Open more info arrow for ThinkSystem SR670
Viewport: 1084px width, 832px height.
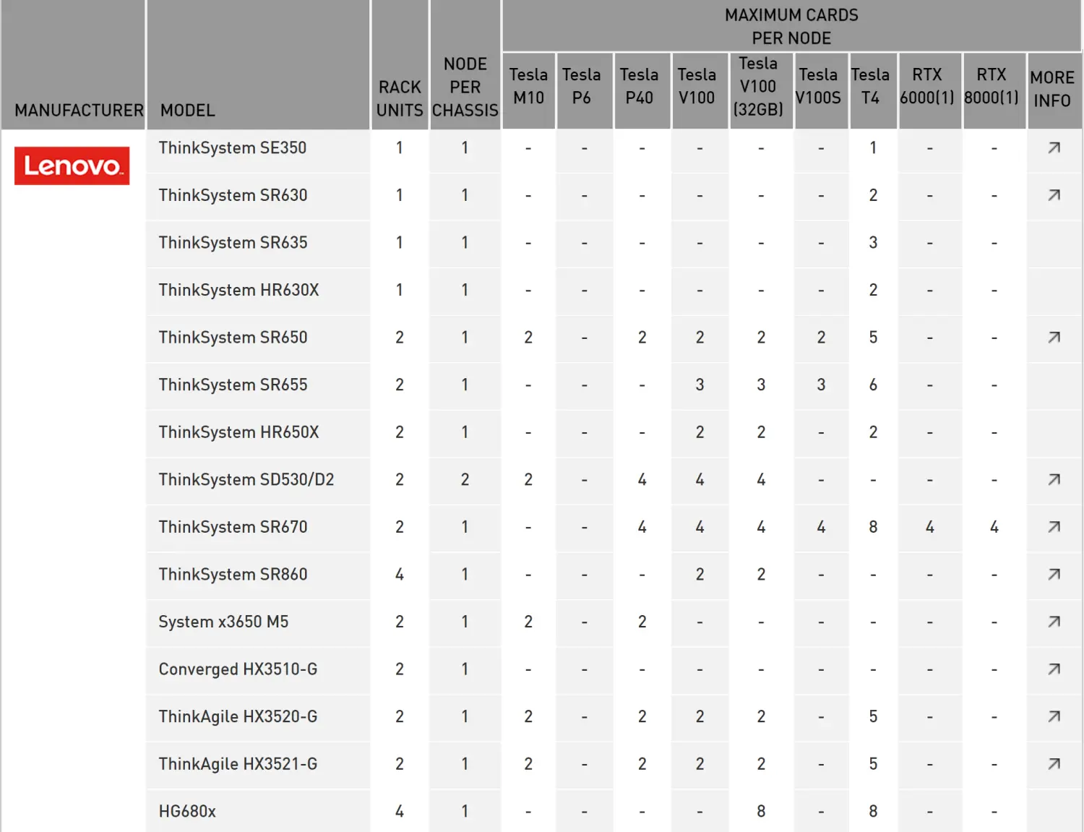tap(1054, 527)
